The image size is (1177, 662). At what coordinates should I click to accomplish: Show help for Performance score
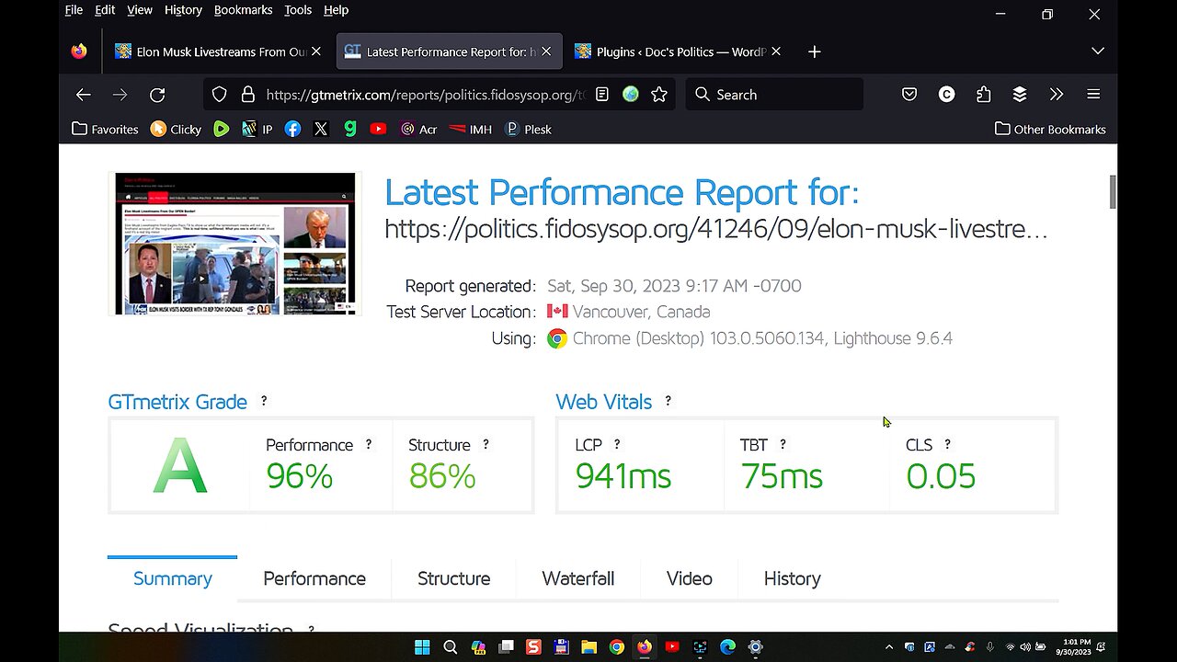(x=369, y=444)
